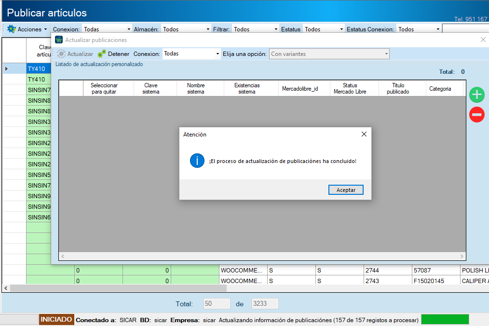489x326 pixels.
Task: Click the Actualizar gear icon
Action: (x=61, y=54)
